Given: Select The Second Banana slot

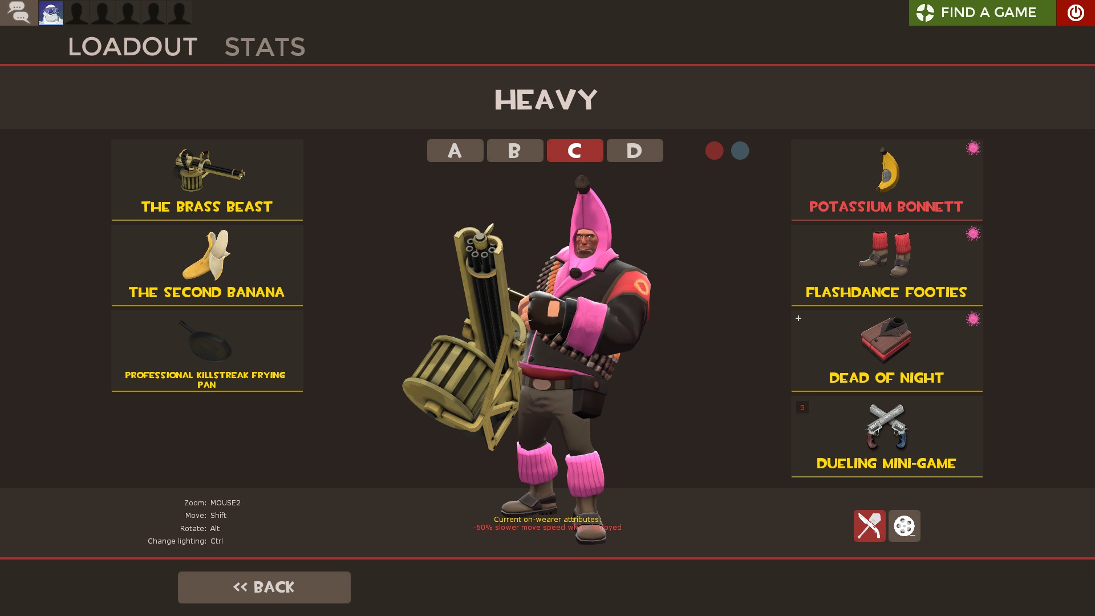Looking at the screenshot, I should 207,265.
